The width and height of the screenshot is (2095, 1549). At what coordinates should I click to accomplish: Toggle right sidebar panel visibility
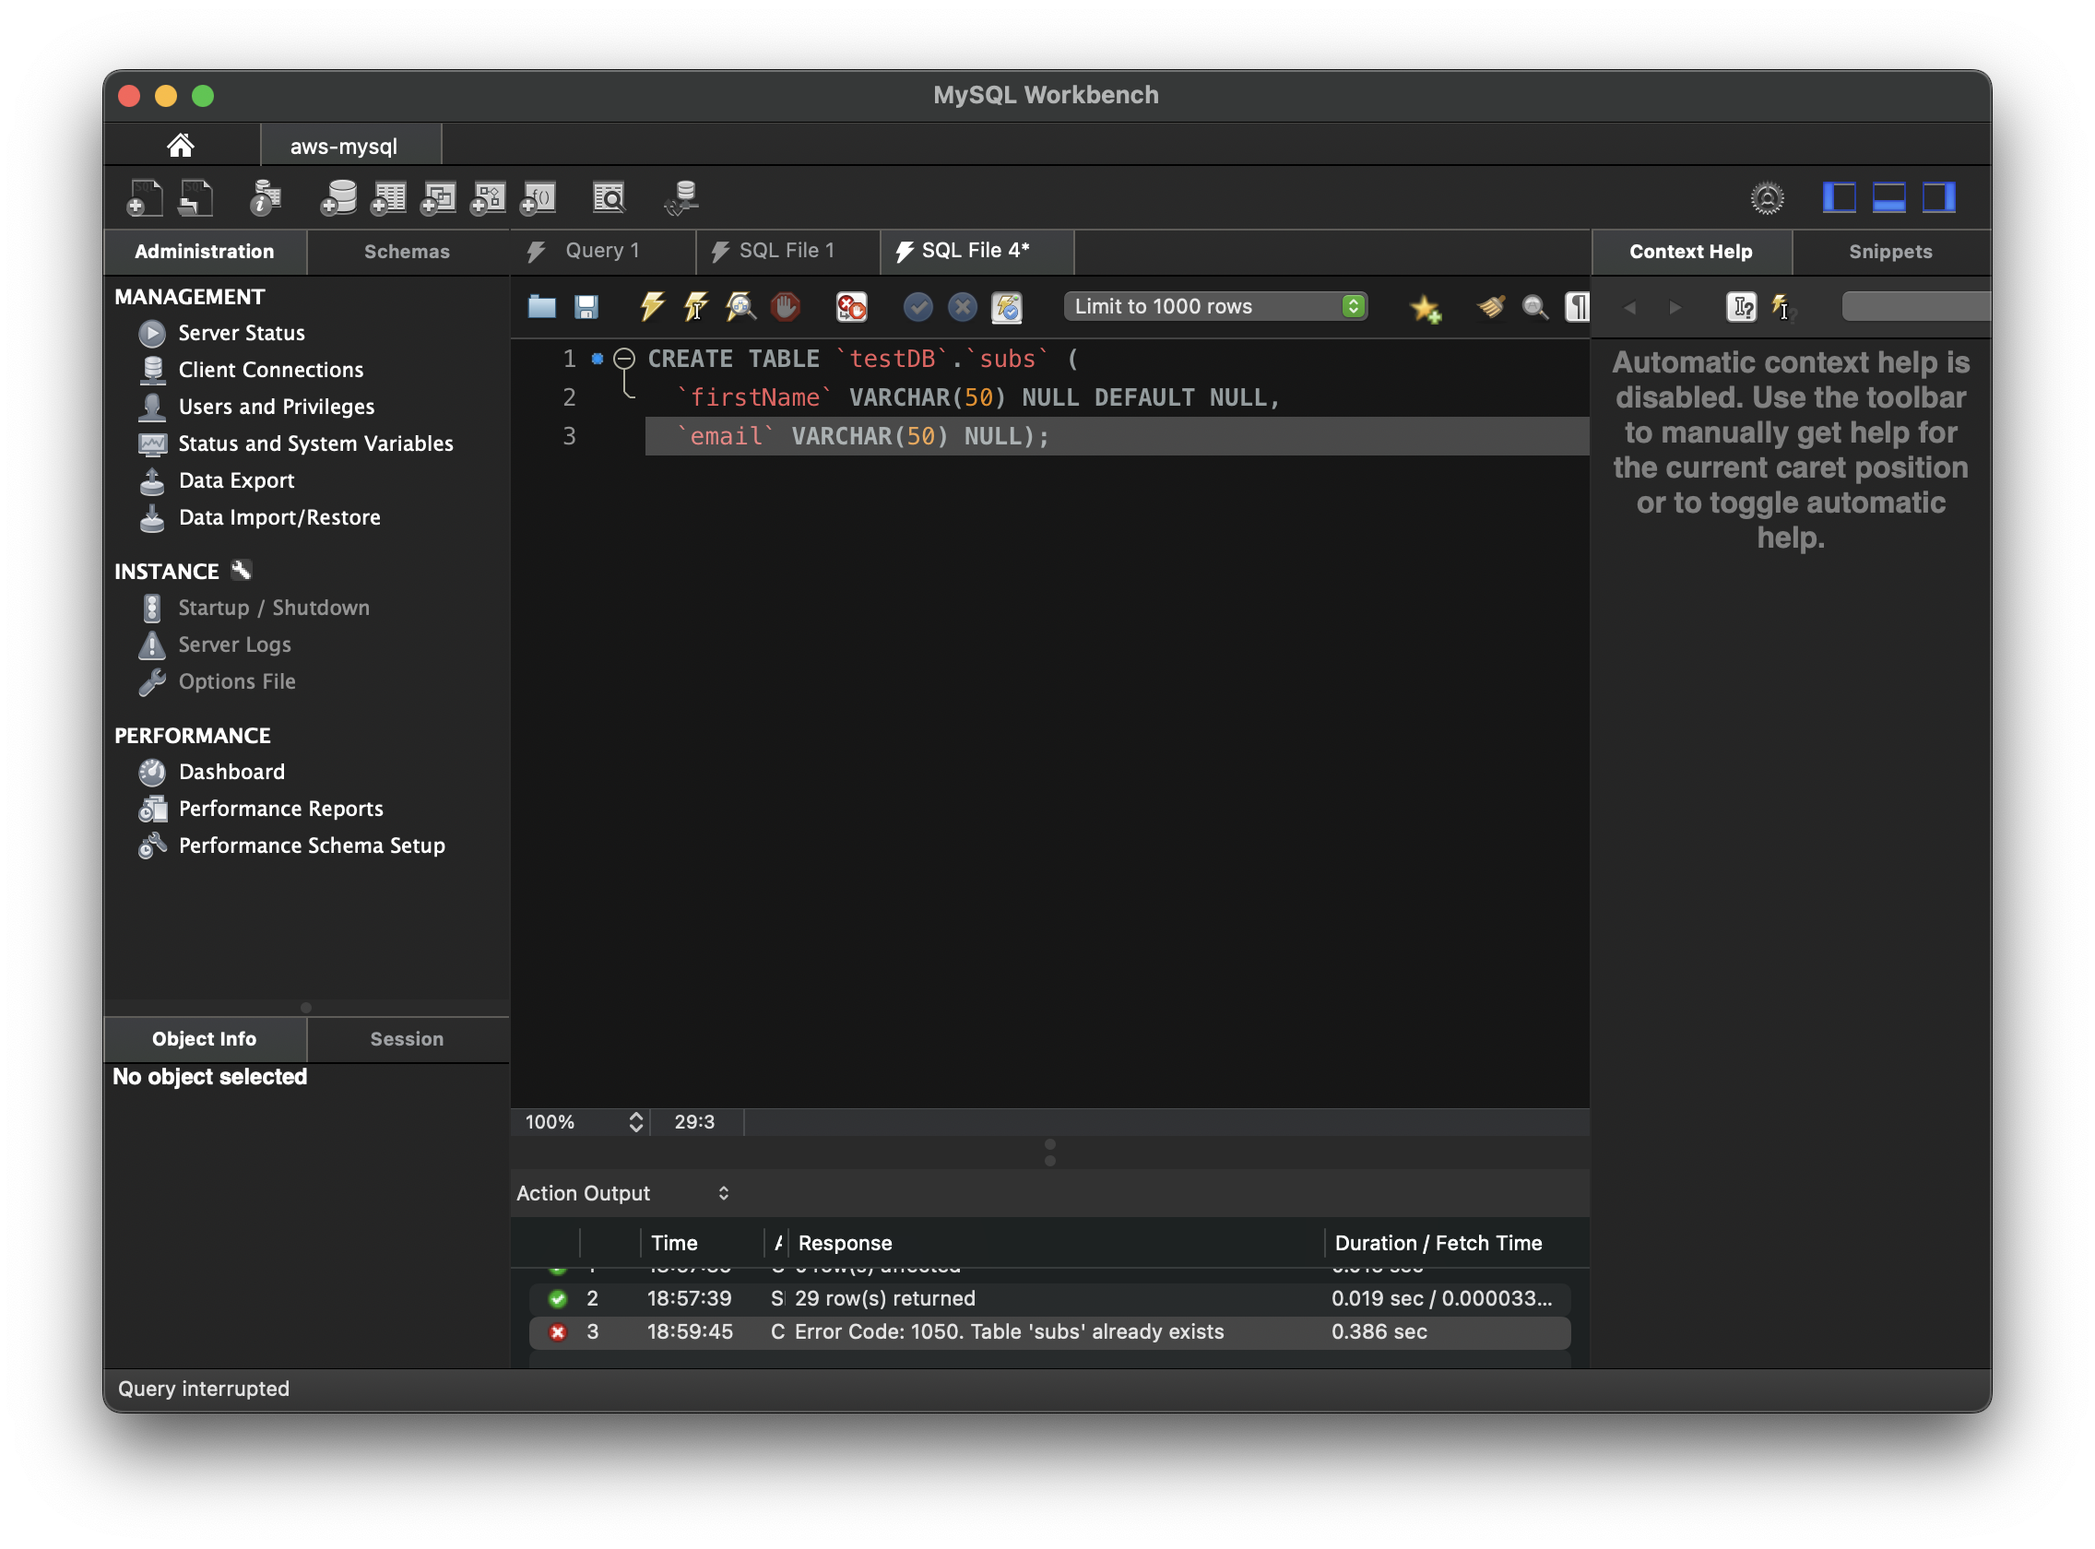(x=1938, y=198)
